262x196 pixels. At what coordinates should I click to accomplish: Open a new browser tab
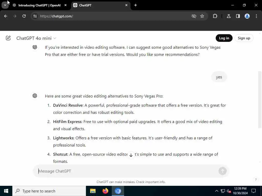pyautogui.click(x=136, y=5)
